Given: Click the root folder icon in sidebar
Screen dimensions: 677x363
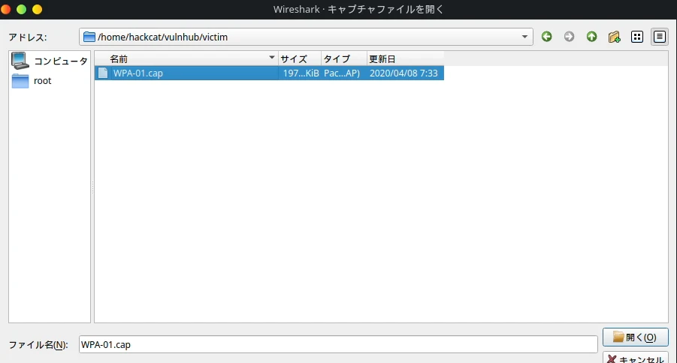Looking at the screenshot, I should 20,80.
